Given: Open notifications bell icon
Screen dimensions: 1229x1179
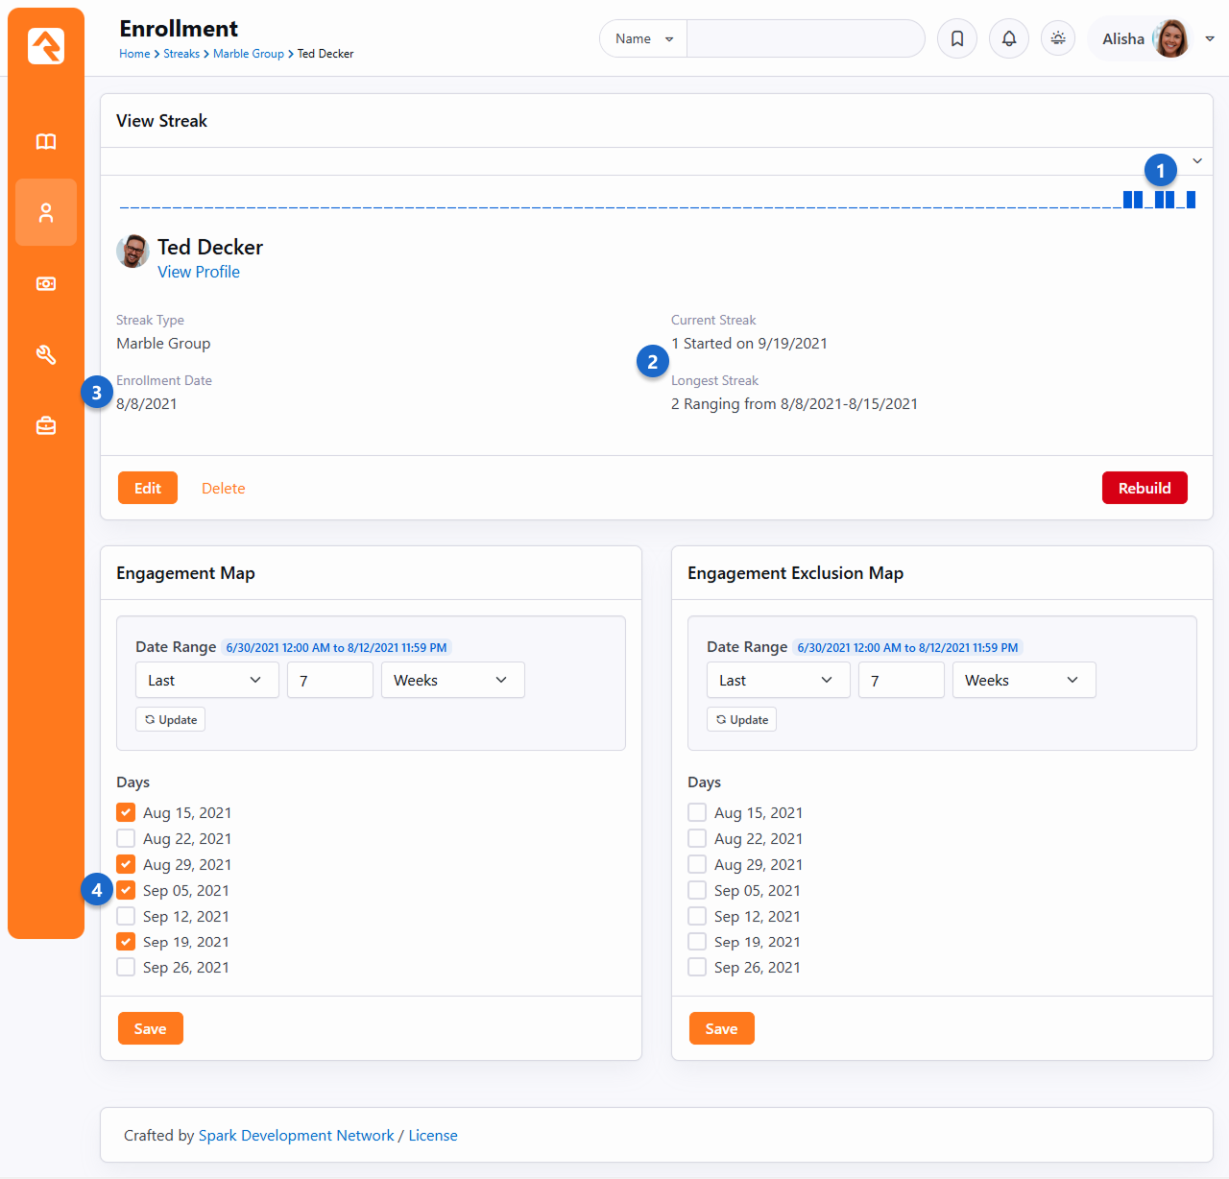Looking at the screenshot, I should pyautogui.click(x=1009, y=38).
